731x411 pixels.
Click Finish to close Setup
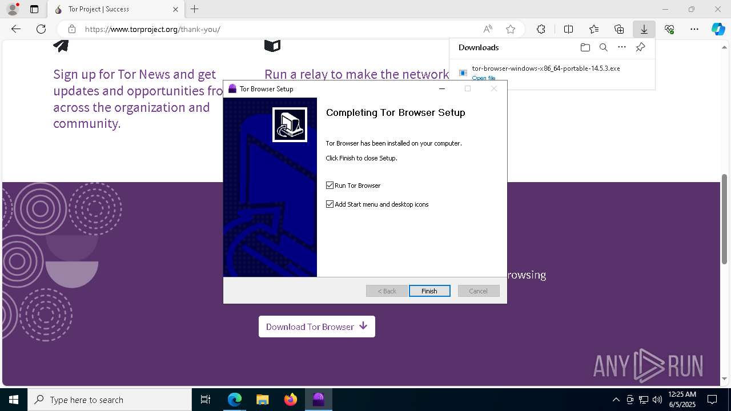point(429,291)
